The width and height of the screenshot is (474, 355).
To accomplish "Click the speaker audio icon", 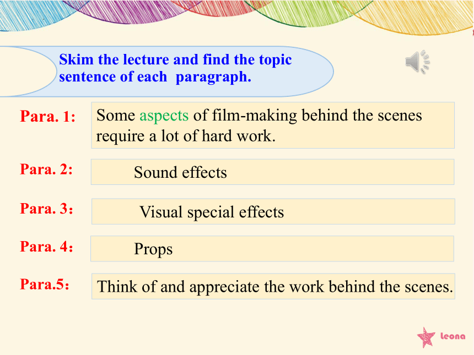I will pyautogui.click(x=417, y=62).
